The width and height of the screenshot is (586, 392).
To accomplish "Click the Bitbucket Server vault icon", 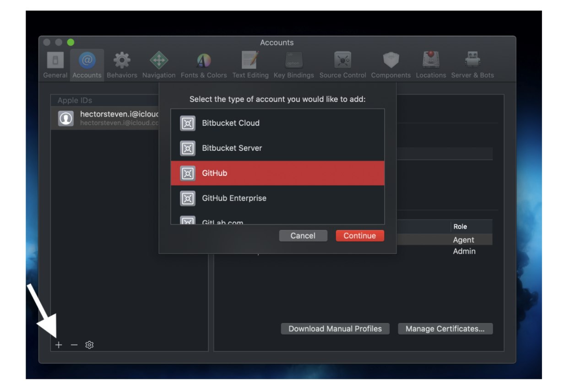I will [188, 148].
